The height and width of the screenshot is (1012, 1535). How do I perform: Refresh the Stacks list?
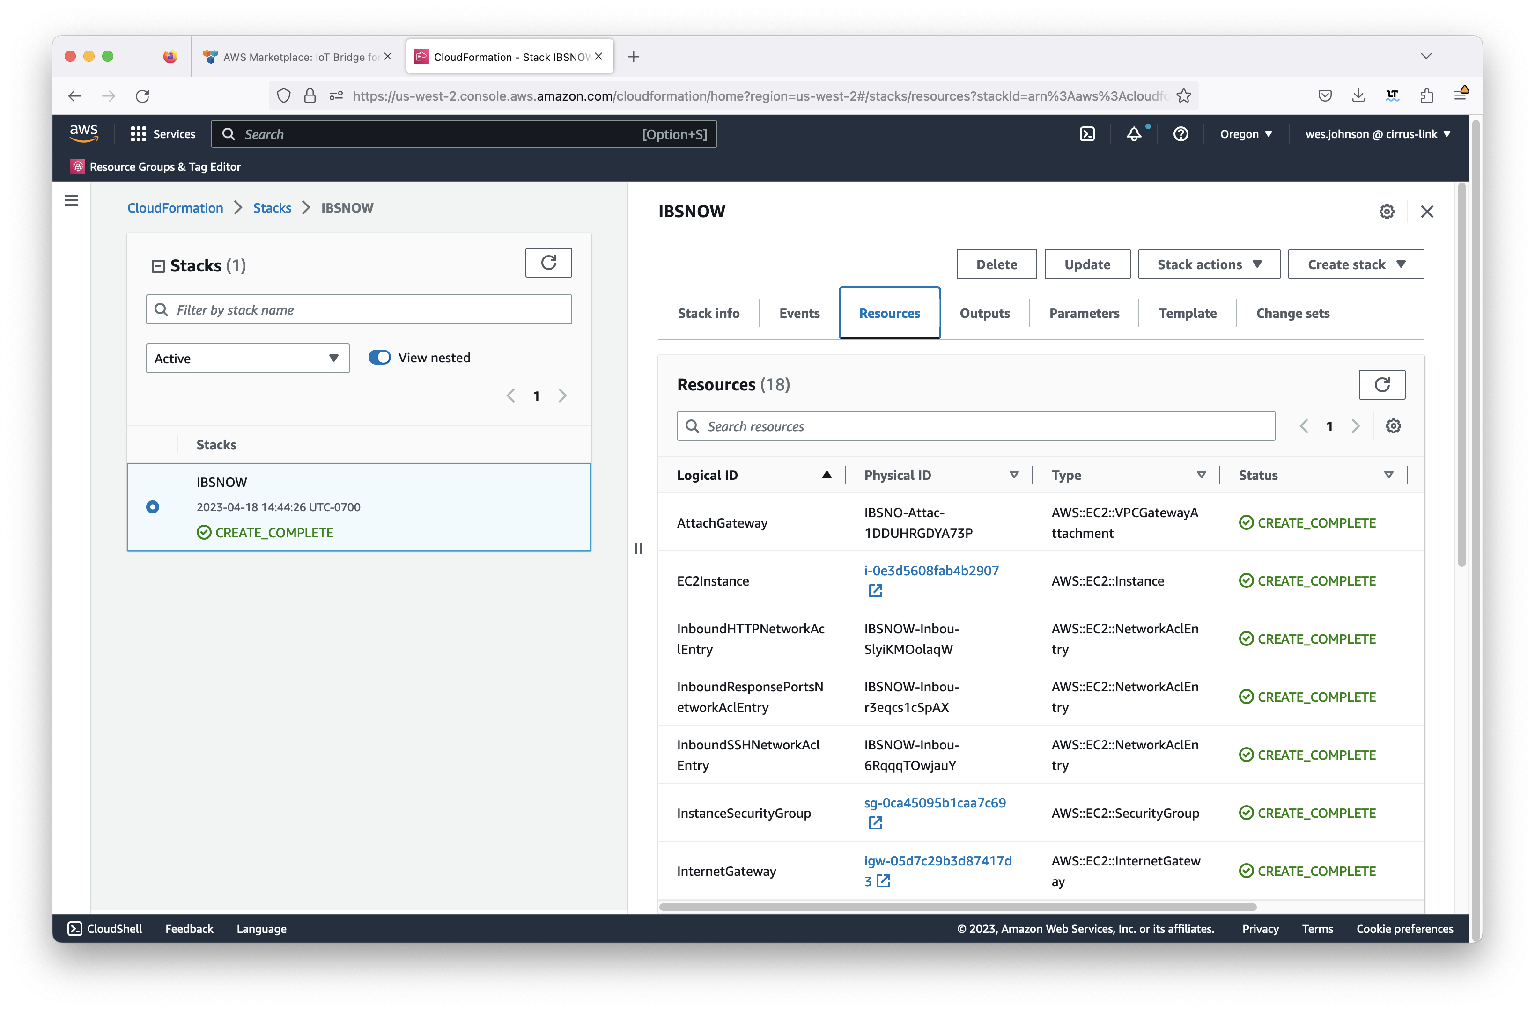click(x=548, y=263)
